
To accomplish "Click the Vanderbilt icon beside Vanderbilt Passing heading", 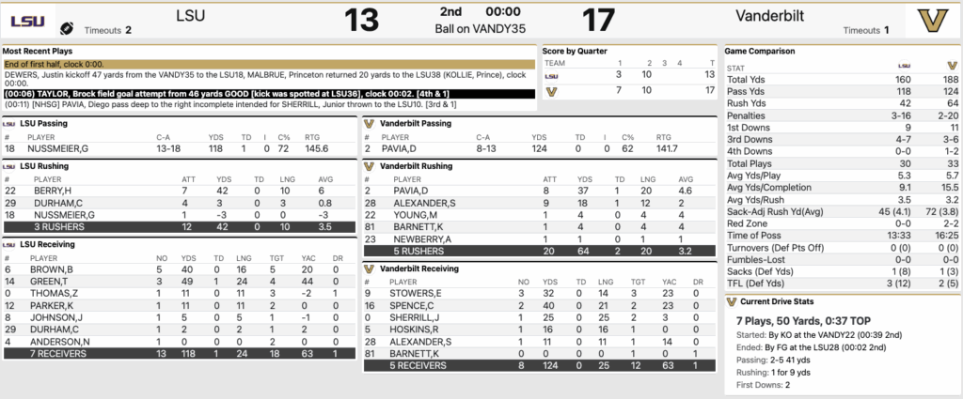I will point(370,123).
